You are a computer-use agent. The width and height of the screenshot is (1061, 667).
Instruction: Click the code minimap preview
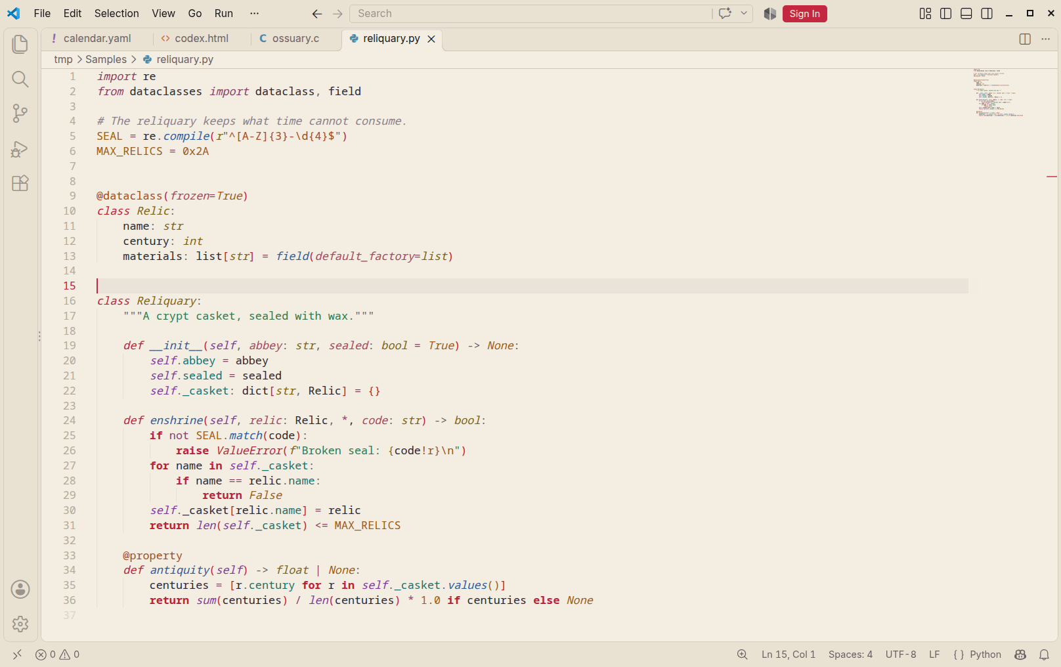coord(998,93)
